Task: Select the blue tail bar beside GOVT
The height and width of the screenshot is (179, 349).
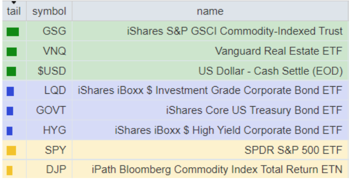Action: click(x=10, y=111)
